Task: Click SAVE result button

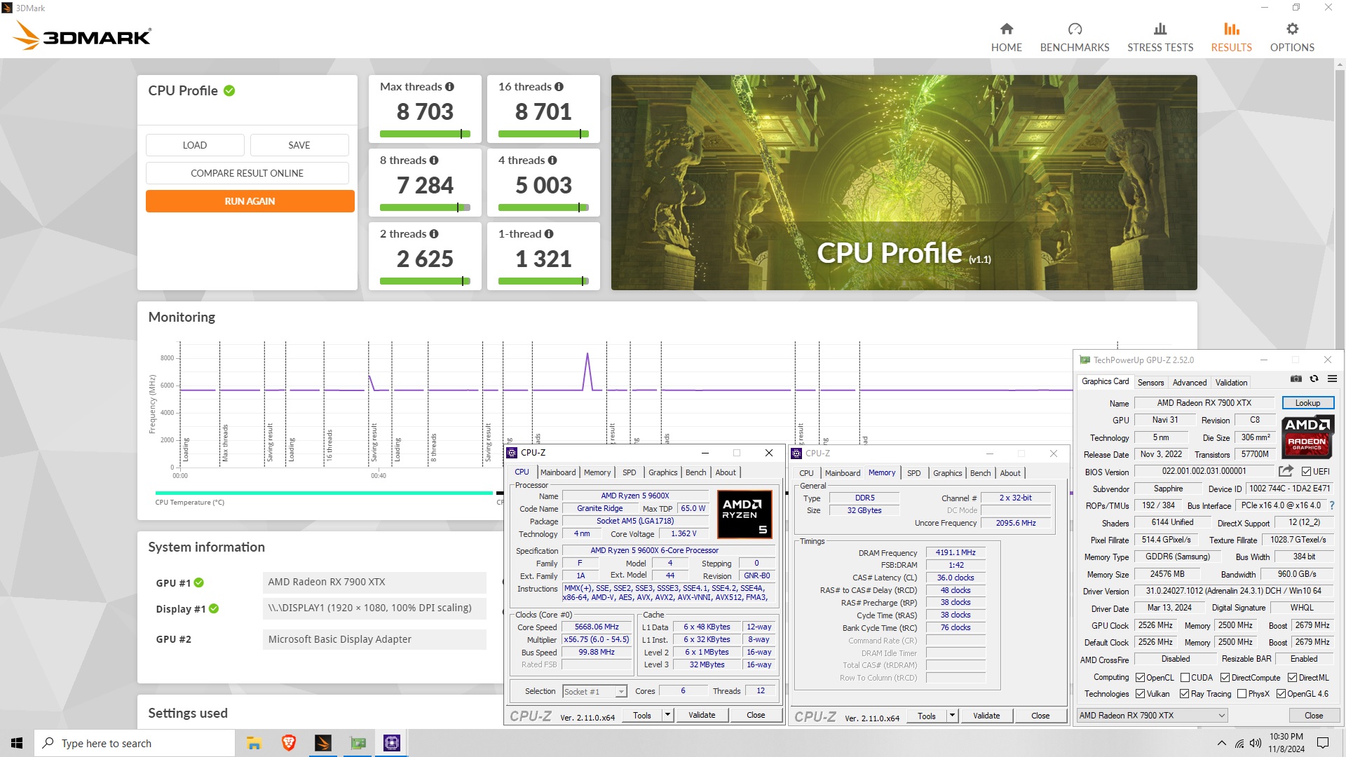Action: pyautogui.click(x=299, y=145)
